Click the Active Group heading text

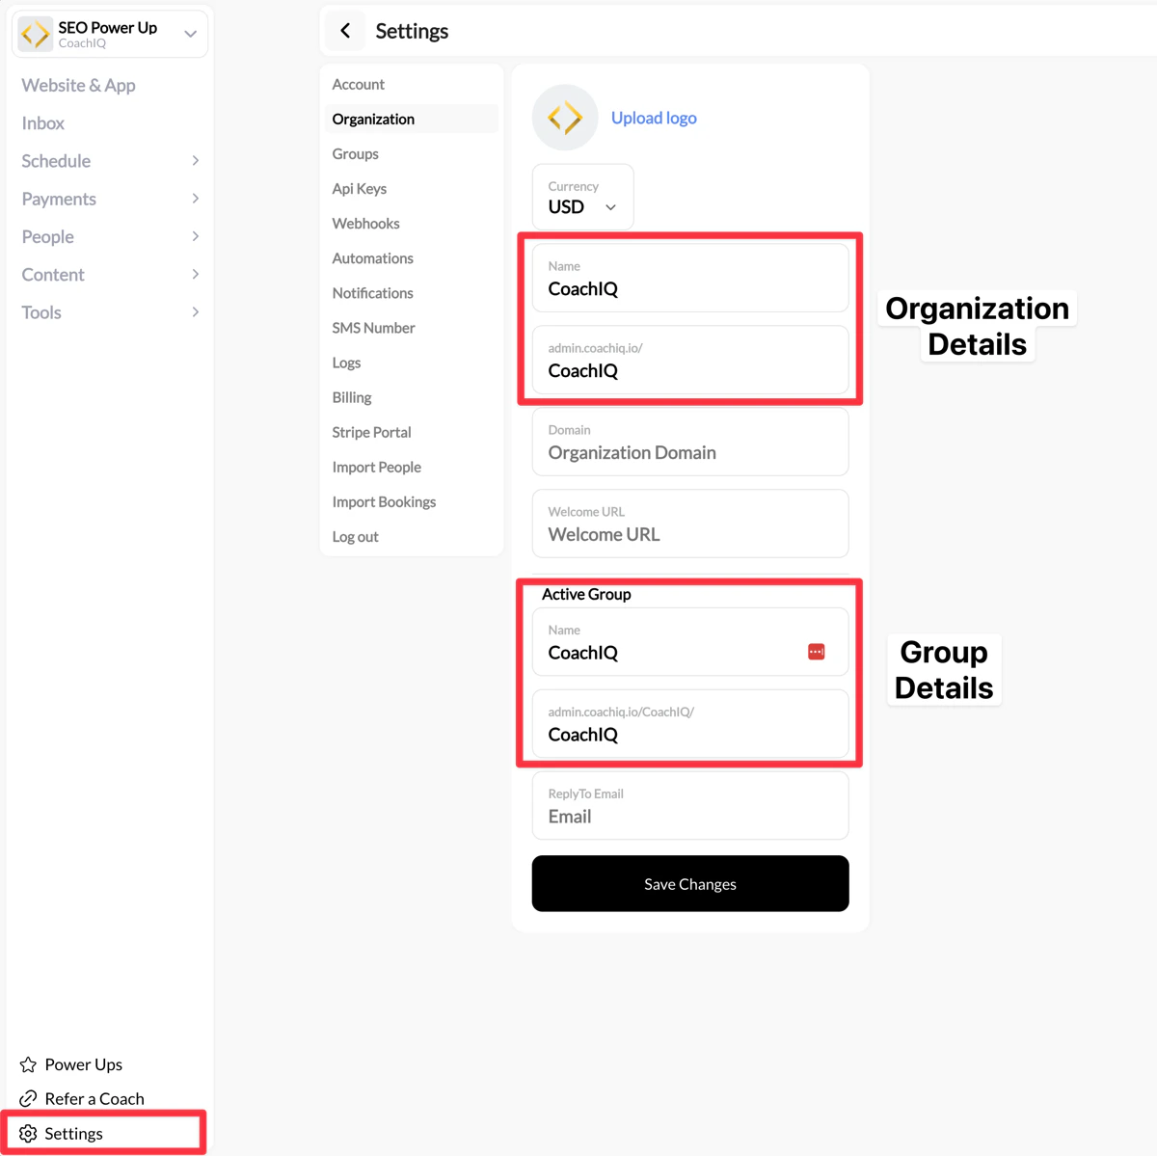coord(586,594)
